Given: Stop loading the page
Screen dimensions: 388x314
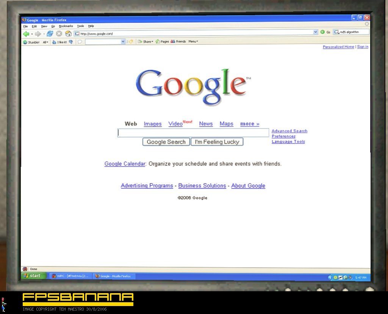Looking at the screenshot, I should point(59,33).
